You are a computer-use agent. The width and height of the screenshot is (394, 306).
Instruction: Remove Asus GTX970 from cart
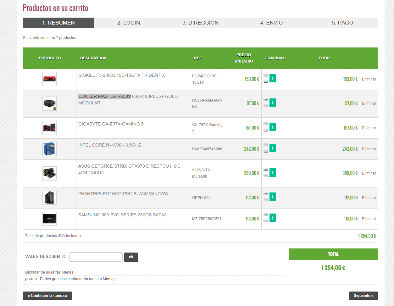click(x=369, y=173)
